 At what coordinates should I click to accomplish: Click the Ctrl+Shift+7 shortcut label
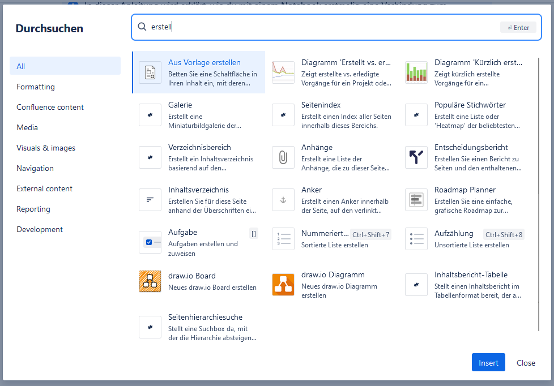point(370,234)
